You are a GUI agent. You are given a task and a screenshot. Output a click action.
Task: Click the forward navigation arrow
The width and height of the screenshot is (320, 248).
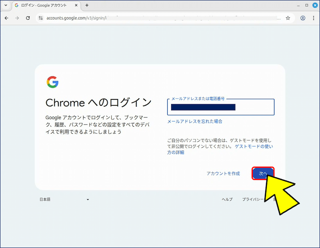click(x=17, y=18)
